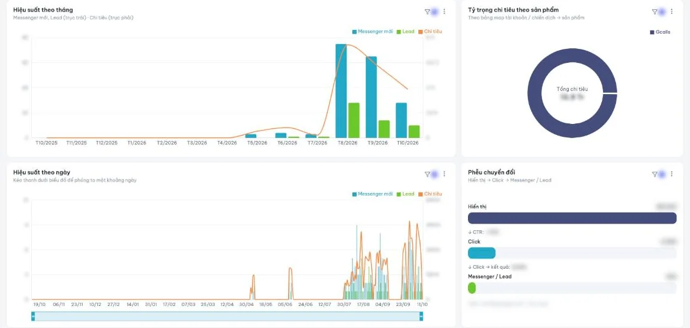Image resolution: width=690 pixels, height=328 pixels.
Task: Click the Hiển thị funnel bar
Action: 572,218
